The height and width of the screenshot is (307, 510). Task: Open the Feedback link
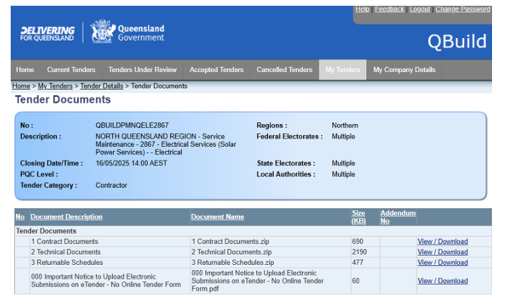(389, 9)
